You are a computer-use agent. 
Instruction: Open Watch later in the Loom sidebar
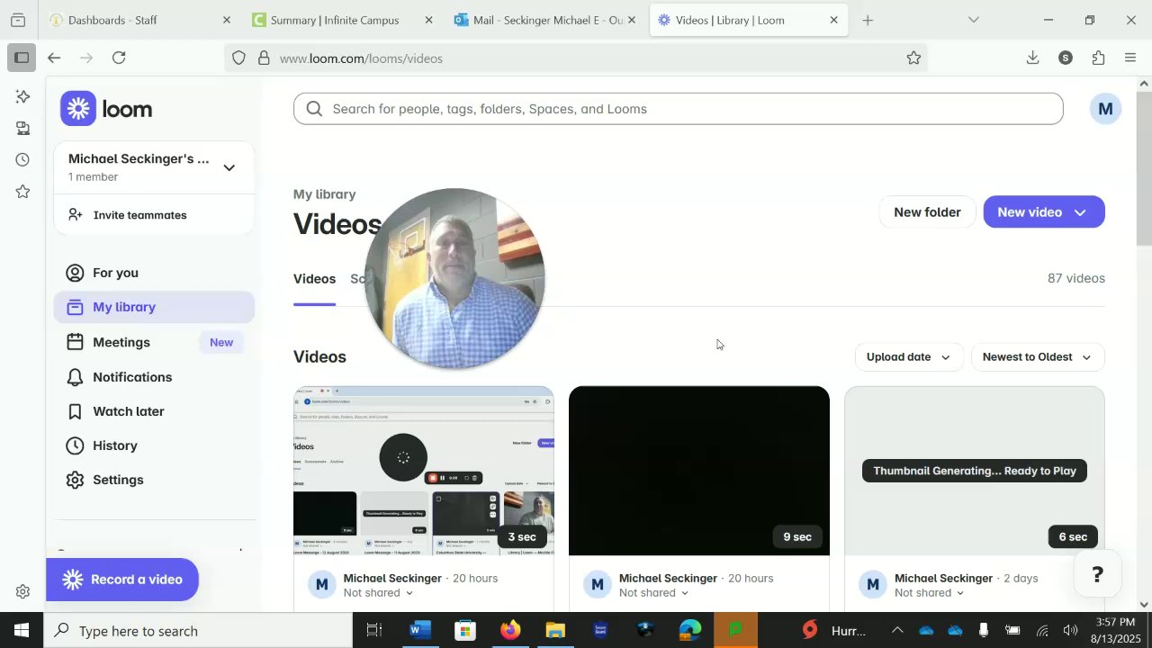[154, 411]
